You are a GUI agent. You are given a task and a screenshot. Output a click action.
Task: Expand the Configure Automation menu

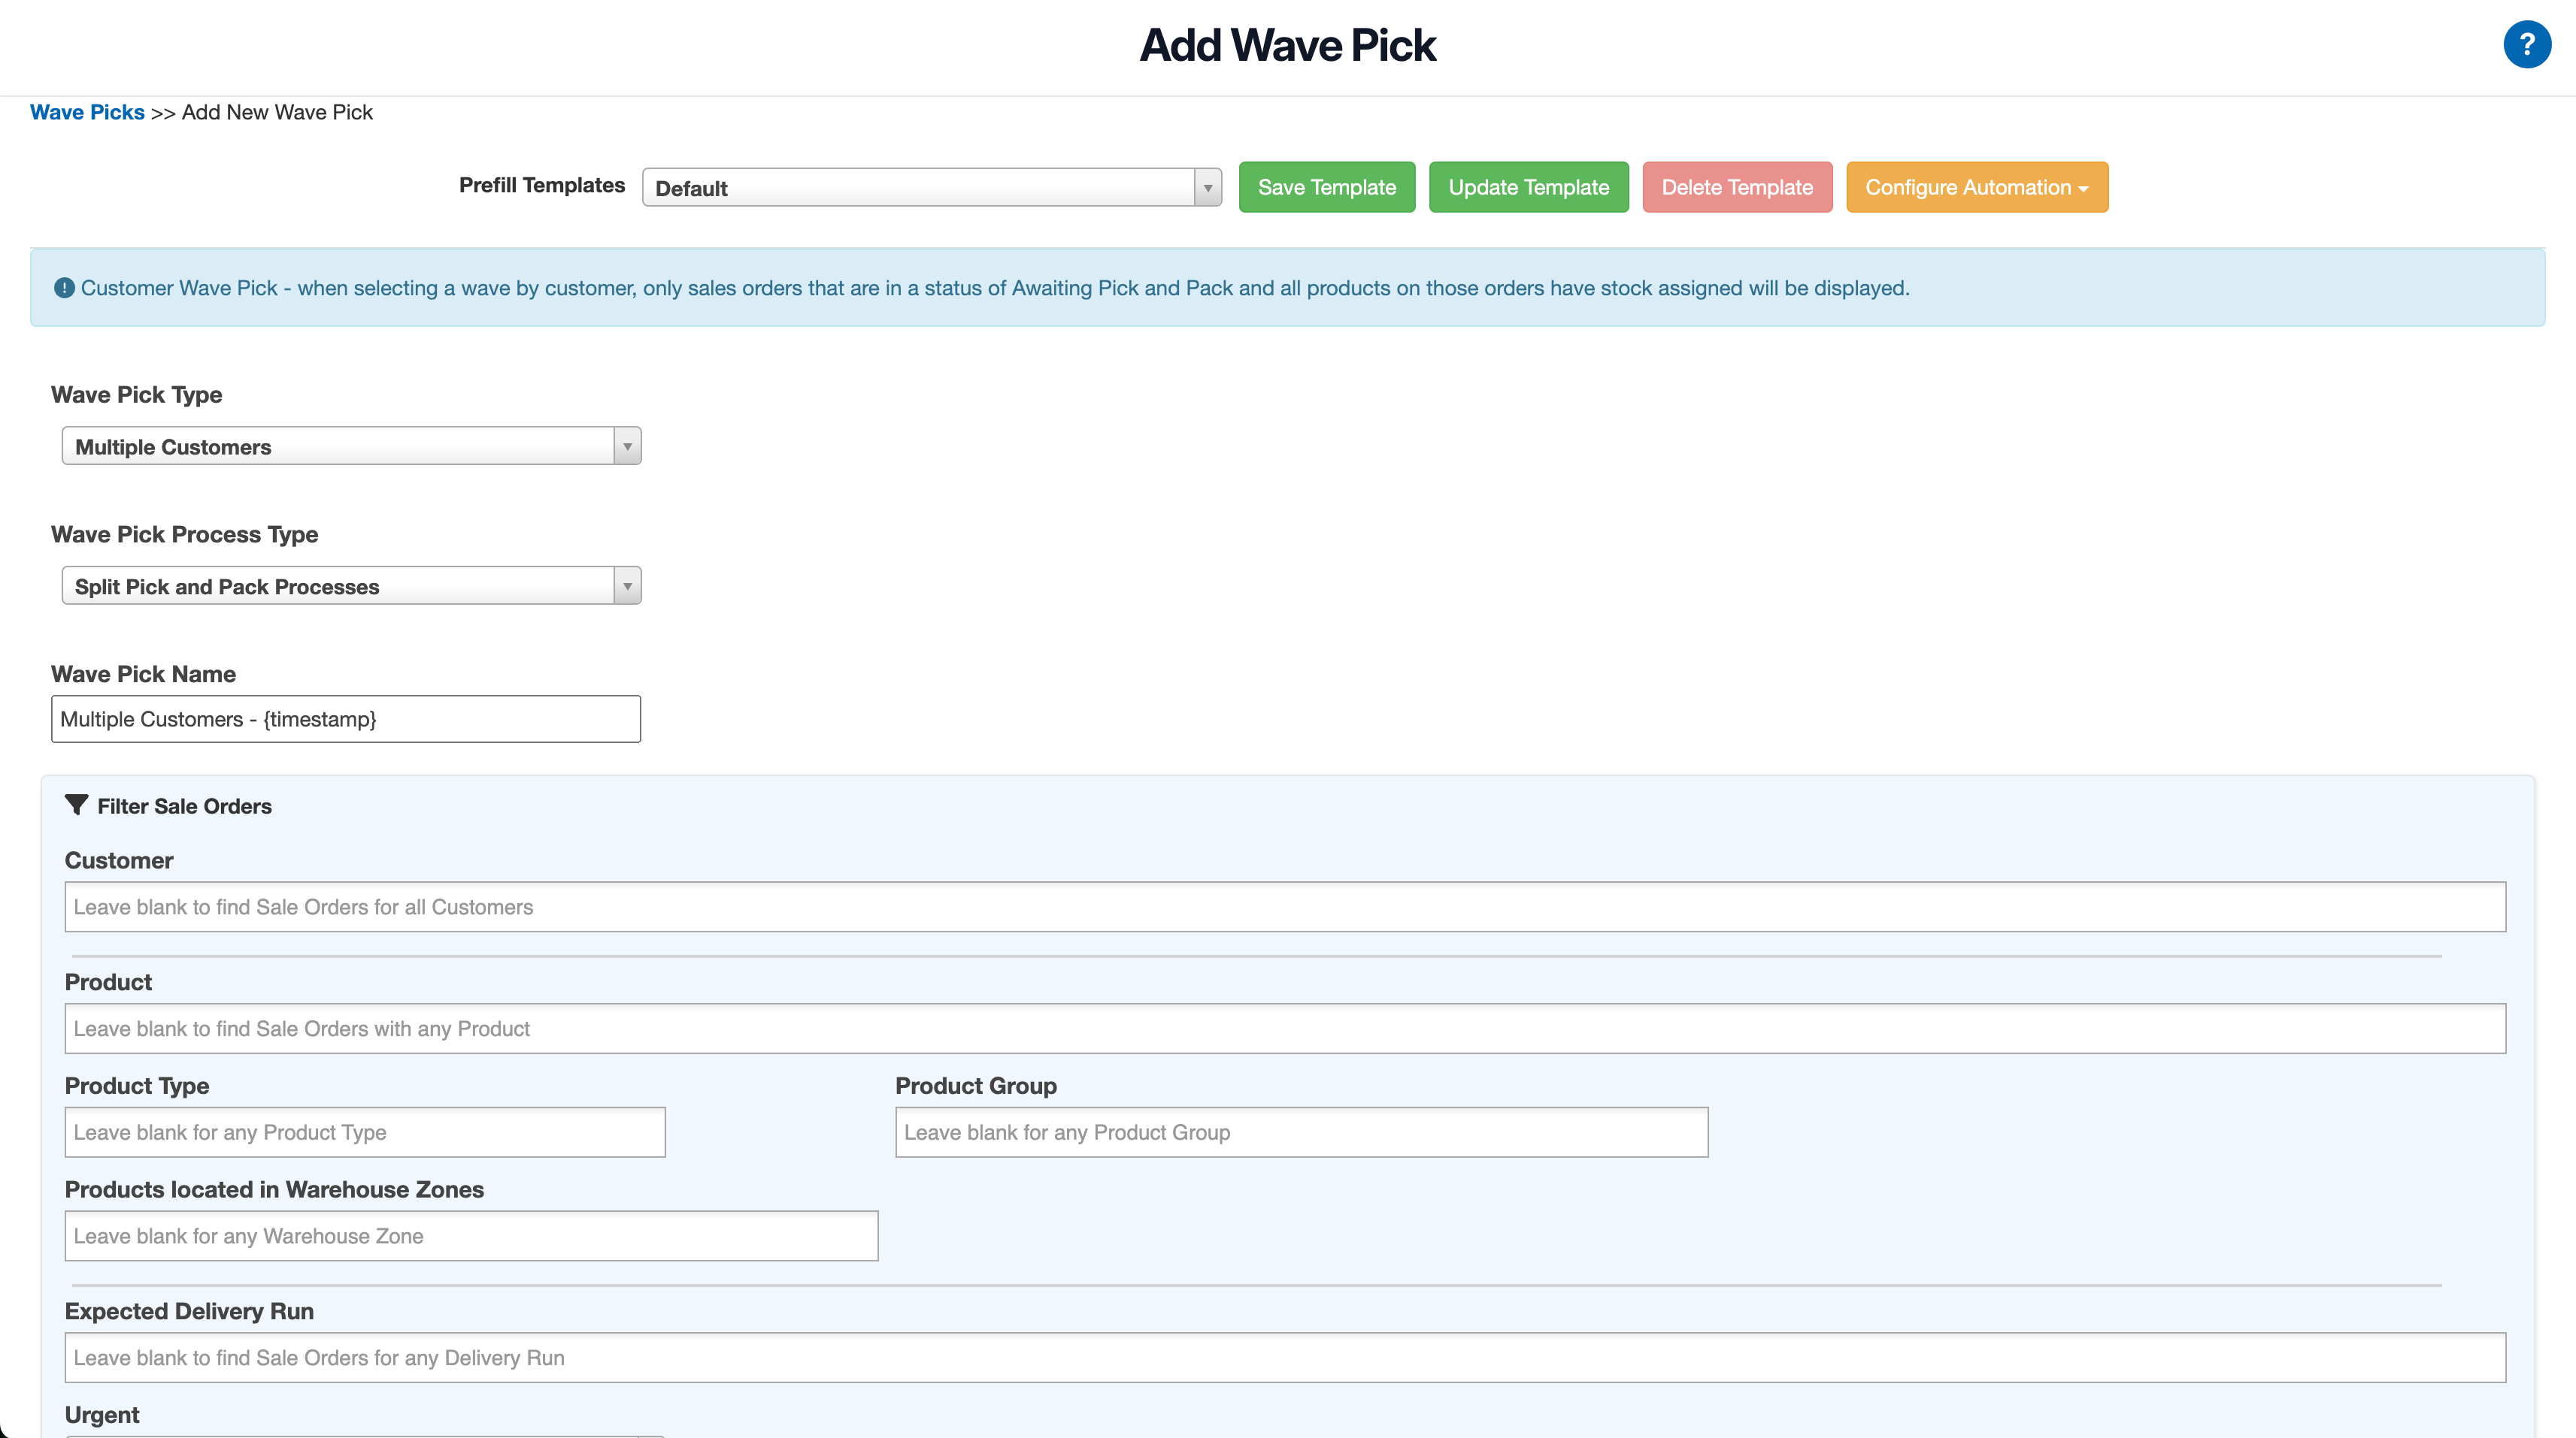(1977, 187)
